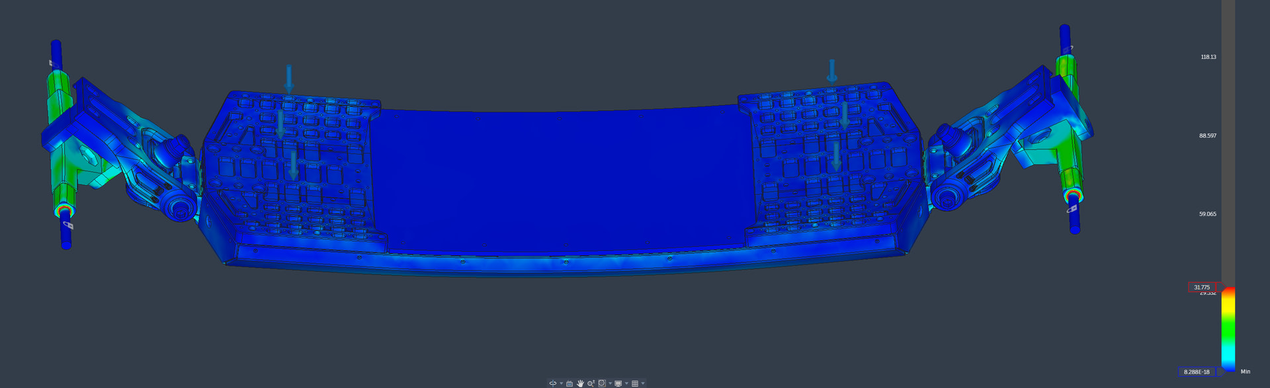
Task: Click the rainbow stress color legend bar
Action: [x=1228, y=329]
